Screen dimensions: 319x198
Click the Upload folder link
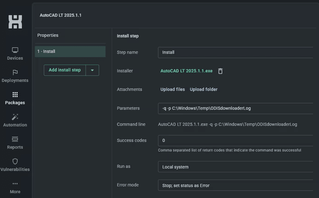[204, 89]
